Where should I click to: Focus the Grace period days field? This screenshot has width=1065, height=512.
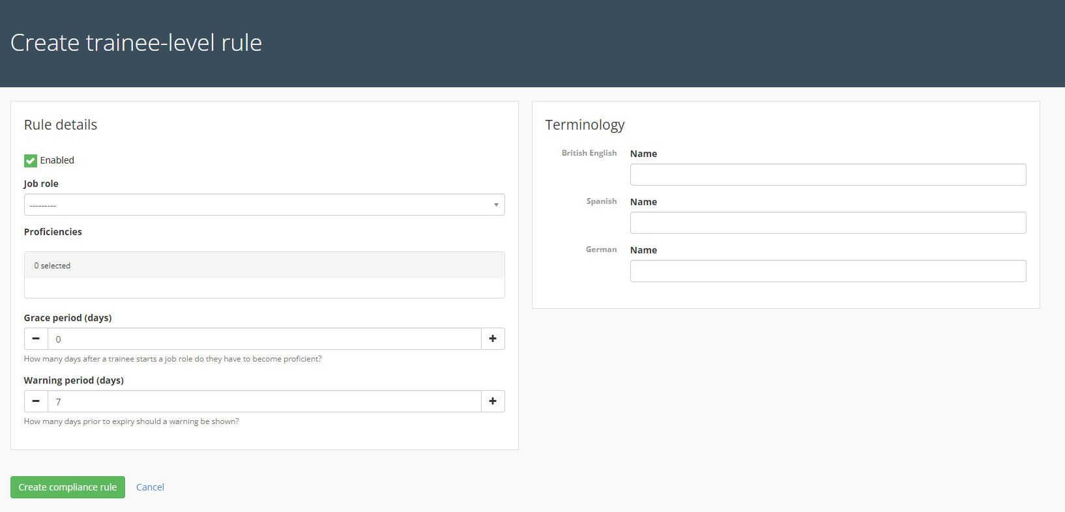pos(265,339)
